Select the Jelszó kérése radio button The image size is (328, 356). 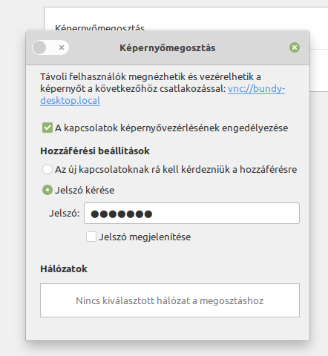(47, 190)
